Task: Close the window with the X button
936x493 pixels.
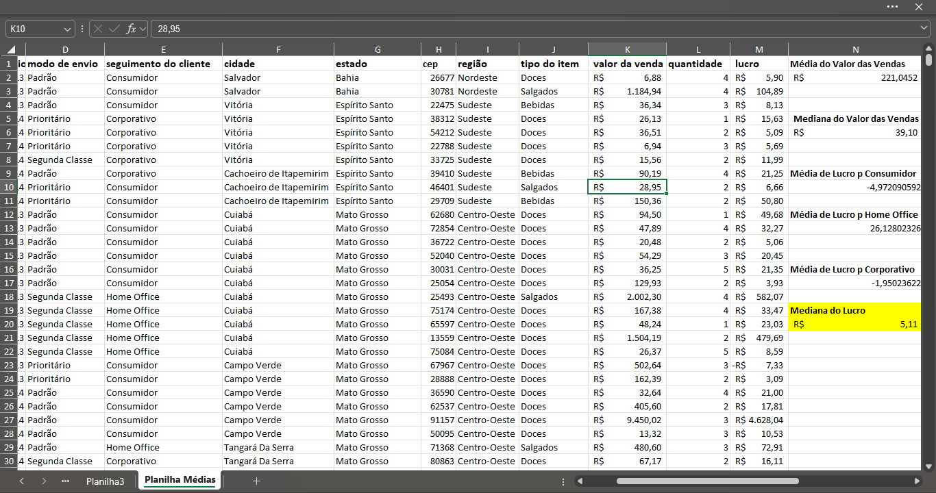Action: coord(919,6)
